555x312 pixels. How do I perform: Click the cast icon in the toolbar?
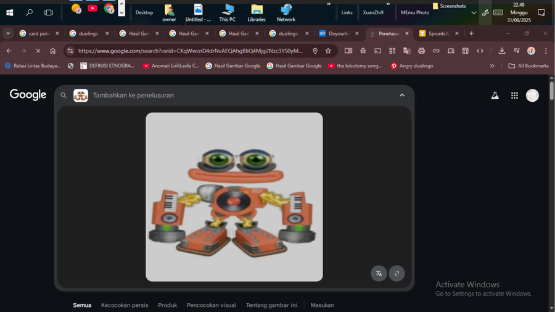[377, 51]
